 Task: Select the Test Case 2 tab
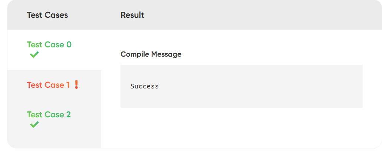(49, 115)
